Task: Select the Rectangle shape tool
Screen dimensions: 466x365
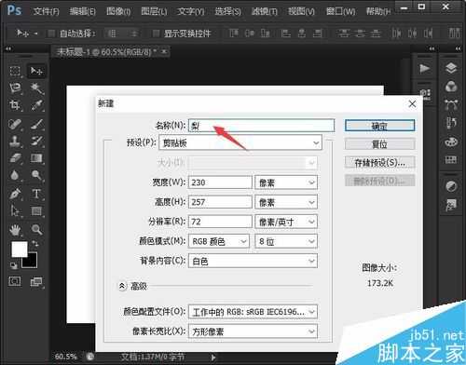Action: click(x=36, y=211)
